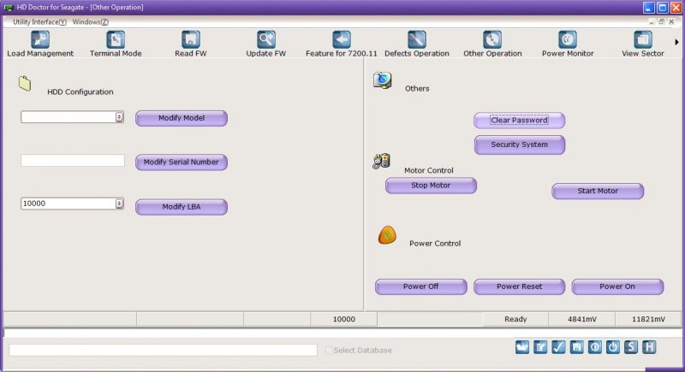Click the circled-I icon in bottom bar
The width and height of the screenshot is (685, 372).
click(x=594, y=347)
